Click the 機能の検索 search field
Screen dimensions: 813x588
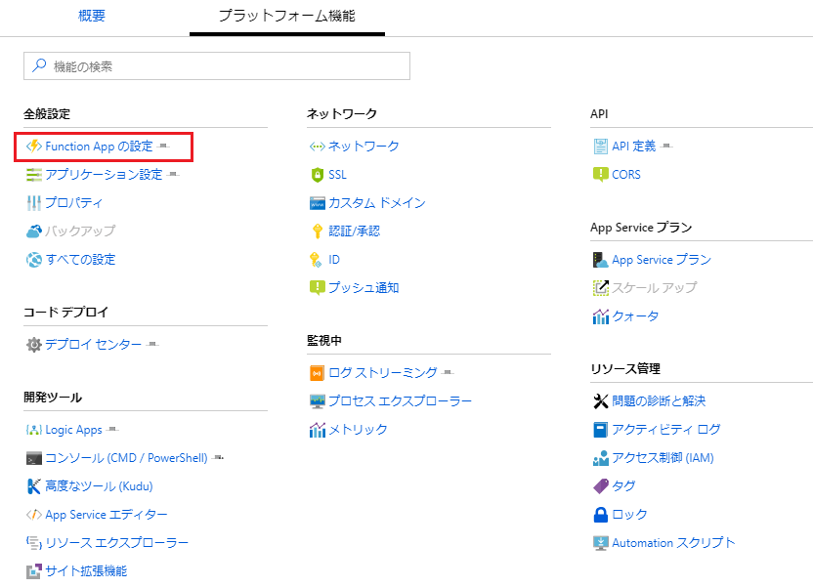217,65
